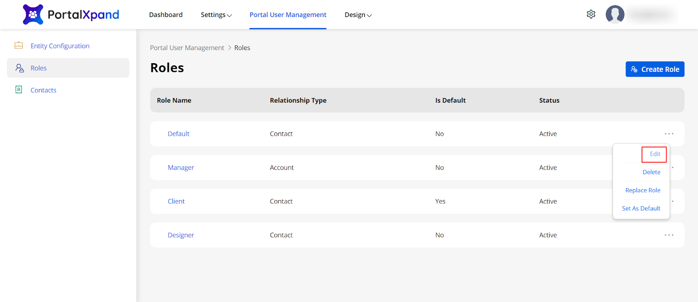This screenshot has width=698, height=302.
Task: Click the user profile avatar
Action: 615,14
